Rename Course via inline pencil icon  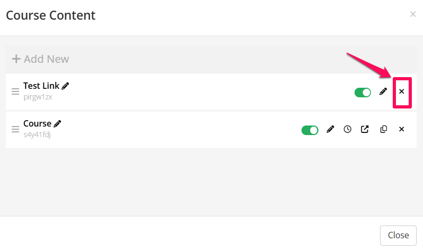coord(58,123)
